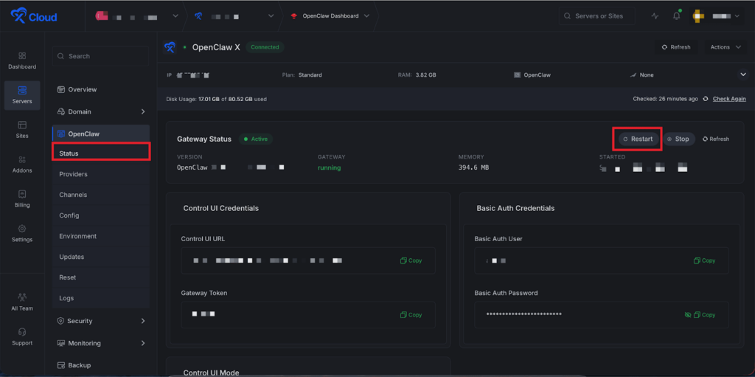Click the Check Again link
The width and height of the screenshot is (755, 377).
pyautogui.click(x=728, y=99)
